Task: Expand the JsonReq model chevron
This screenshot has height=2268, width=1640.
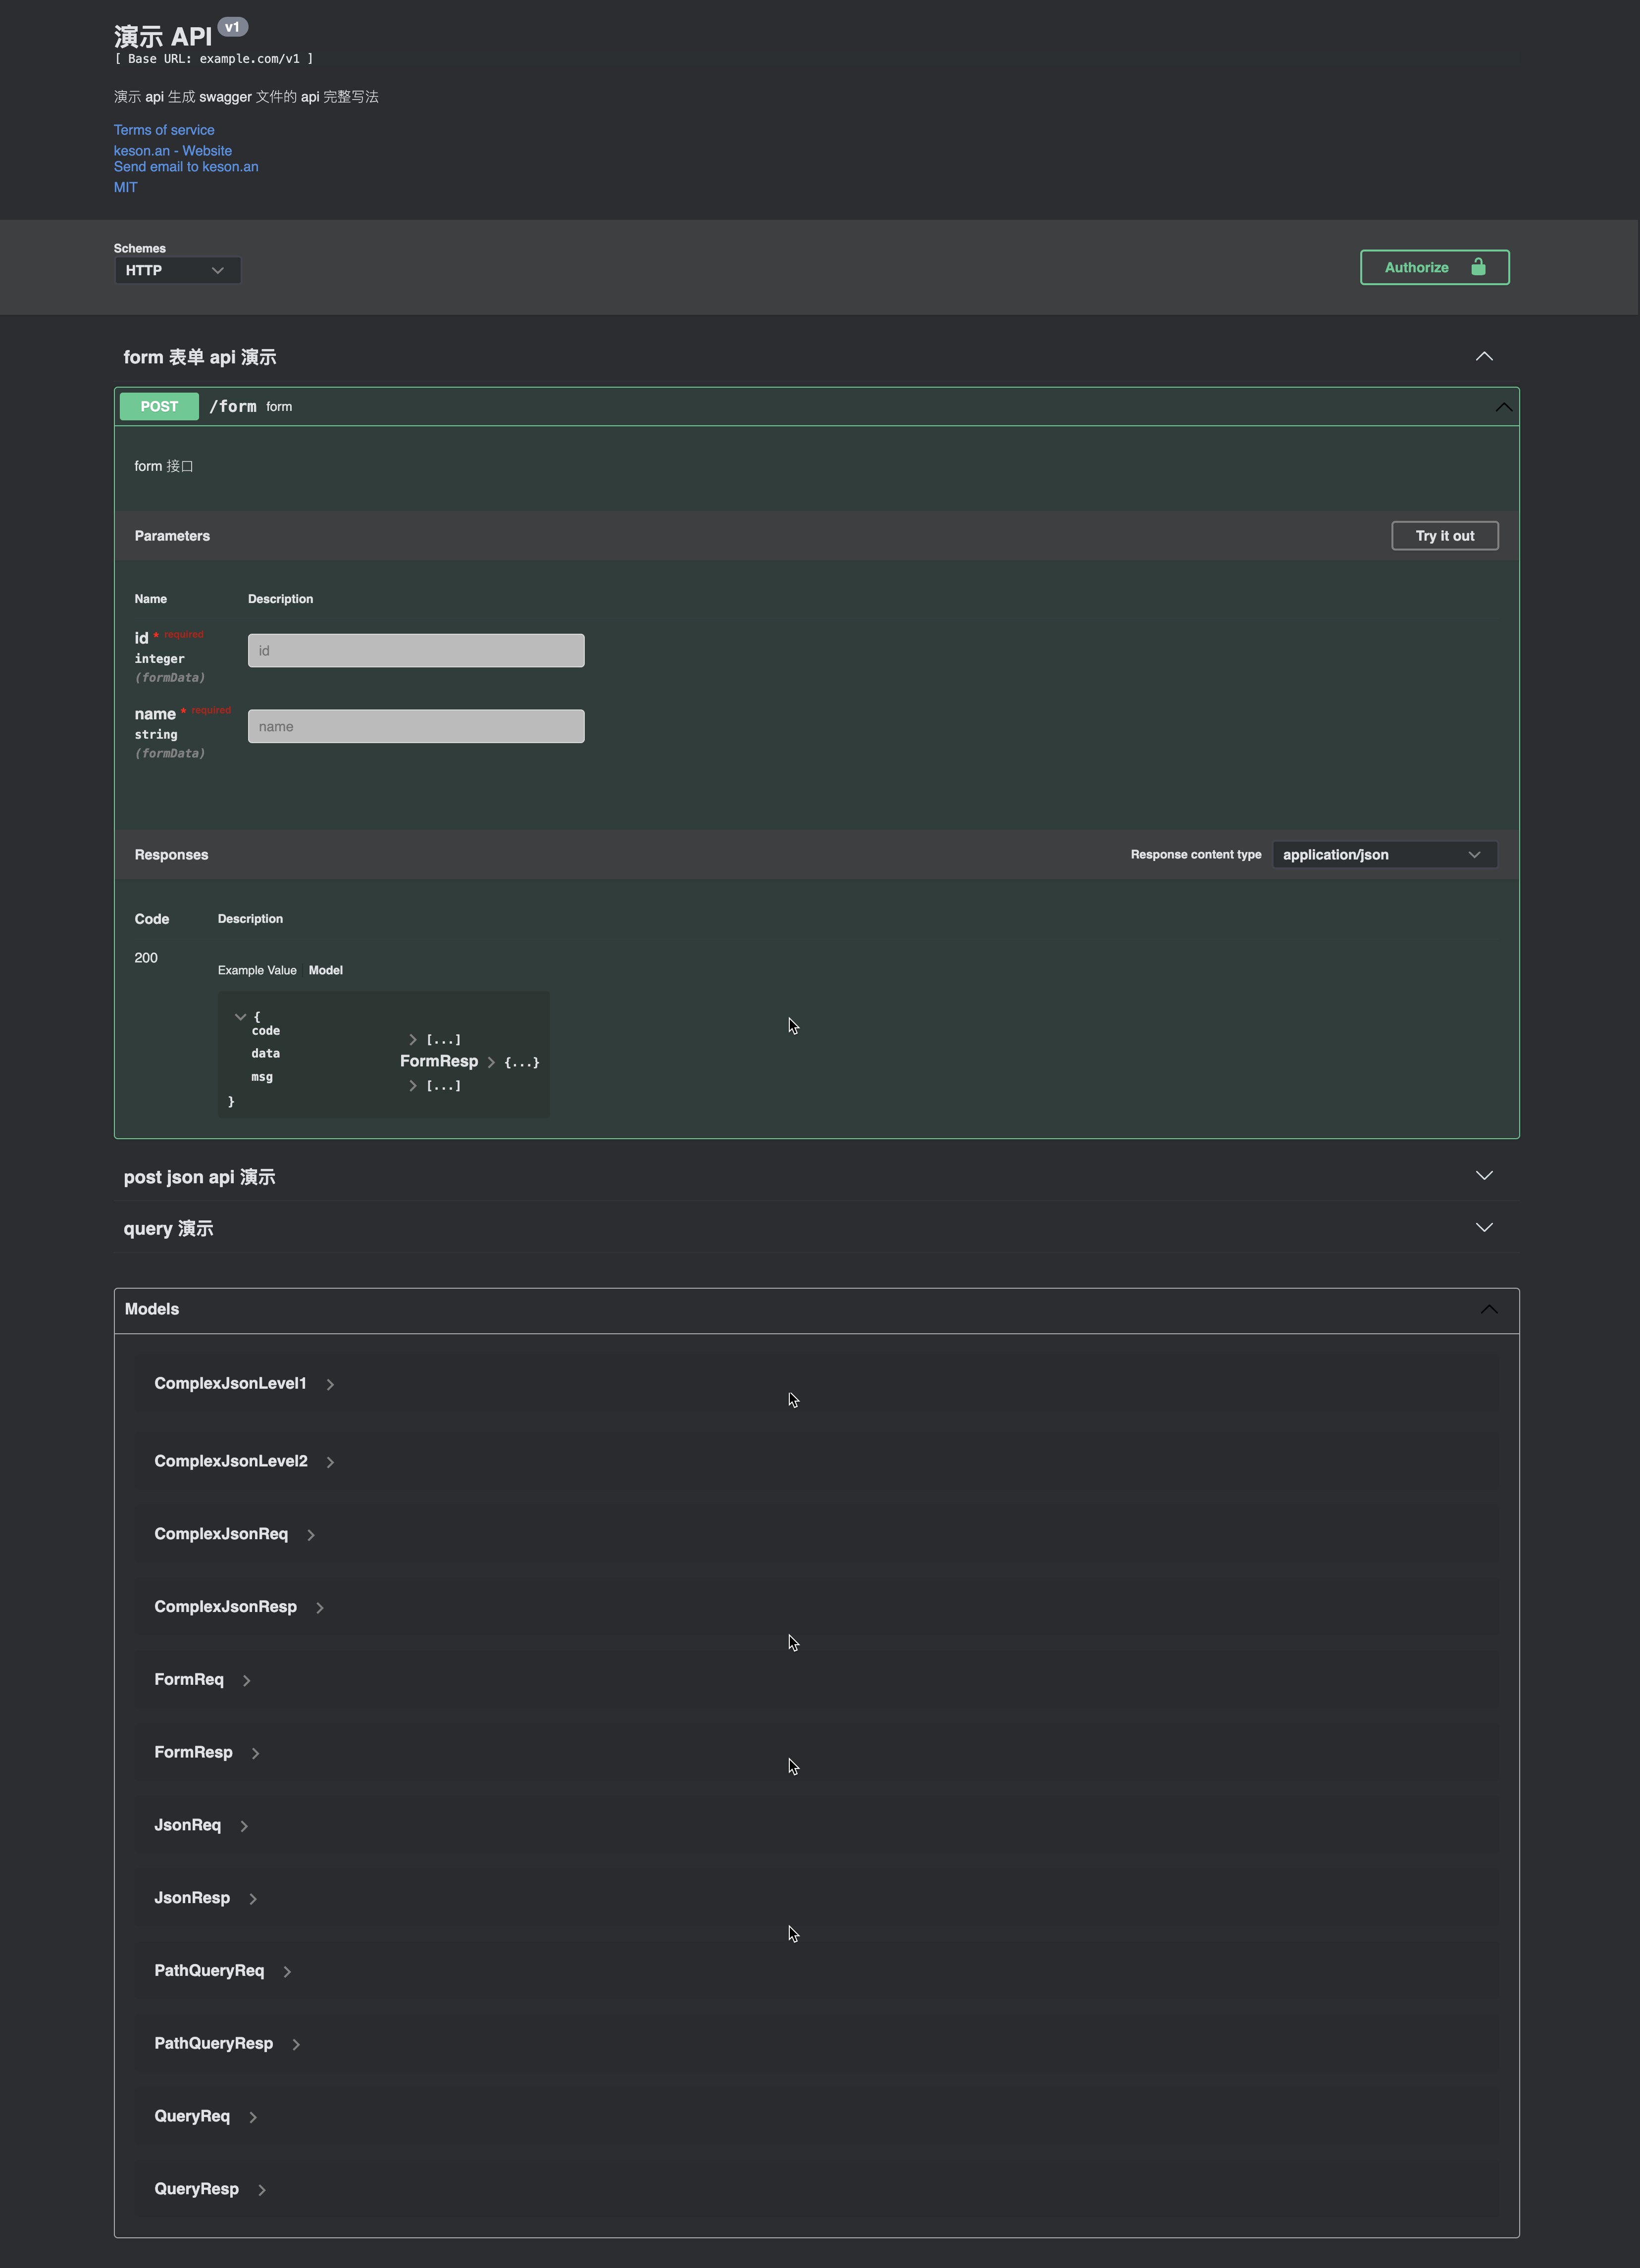Action: point(244,1826)
